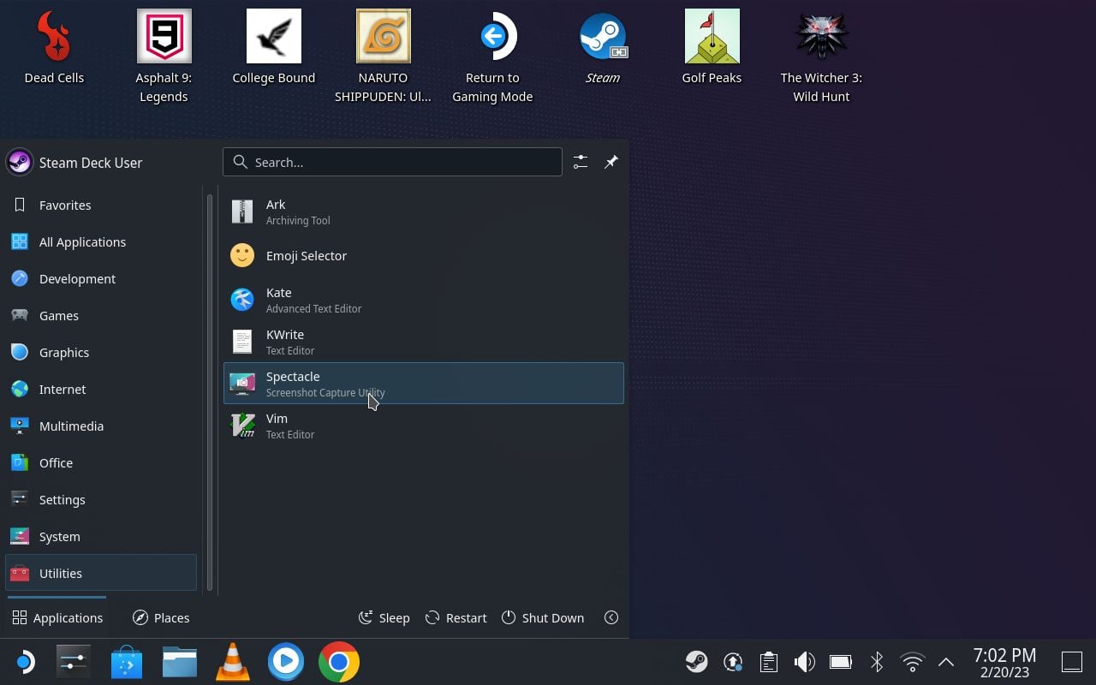Select the Development category
Viewport: 1096px width, 685px height.
pos(101,279)
